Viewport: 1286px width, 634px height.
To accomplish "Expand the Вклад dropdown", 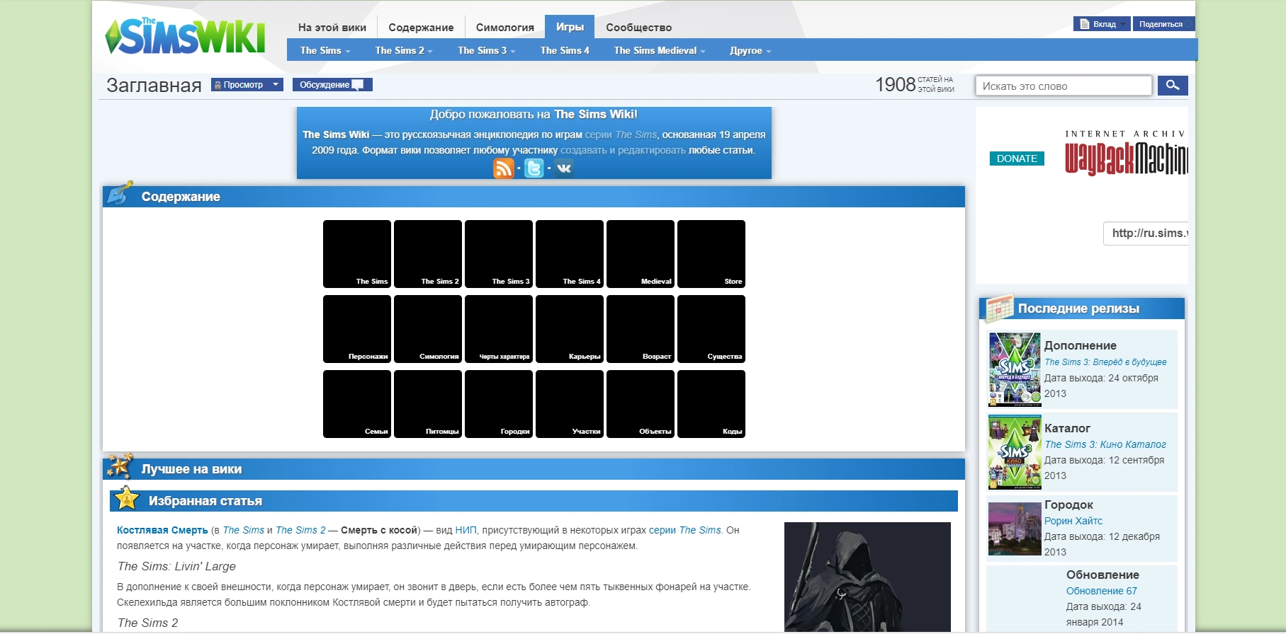I will tap(1102, 24).
